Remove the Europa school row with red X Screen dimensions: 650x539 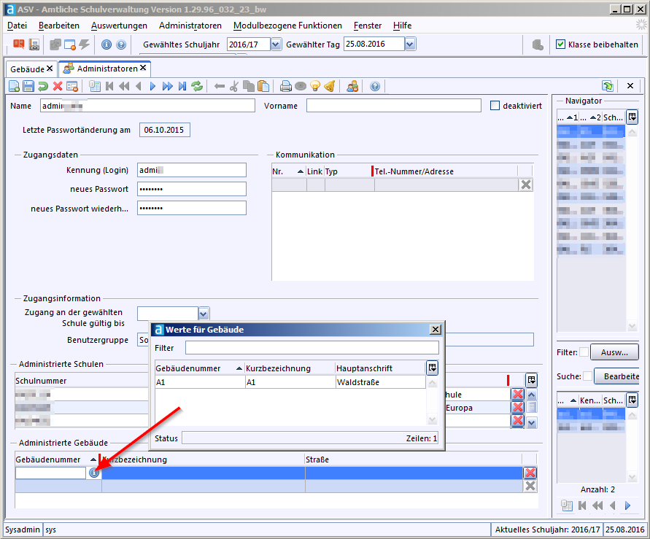tap(517, 408)
